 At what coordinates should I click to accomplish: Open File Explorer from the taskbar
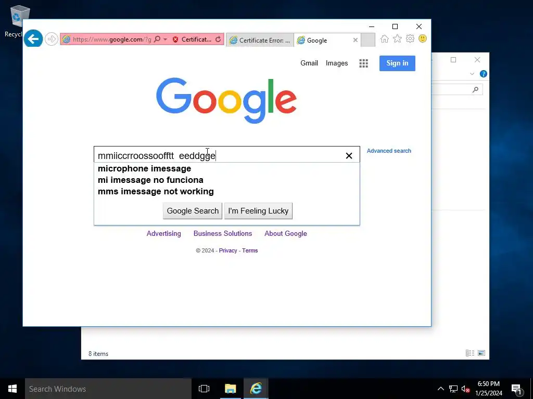coord(230,389)
